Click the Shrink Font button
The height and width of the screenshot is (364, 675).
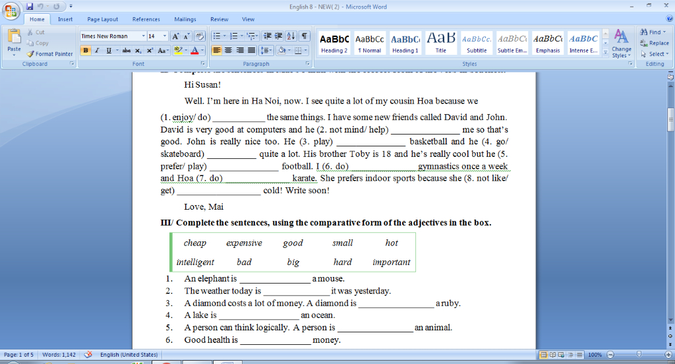click(x=187, y=36)
